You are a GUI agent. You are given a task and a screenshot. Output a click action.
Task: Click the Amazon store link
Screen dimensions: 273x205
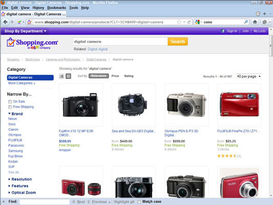point(65,150)
